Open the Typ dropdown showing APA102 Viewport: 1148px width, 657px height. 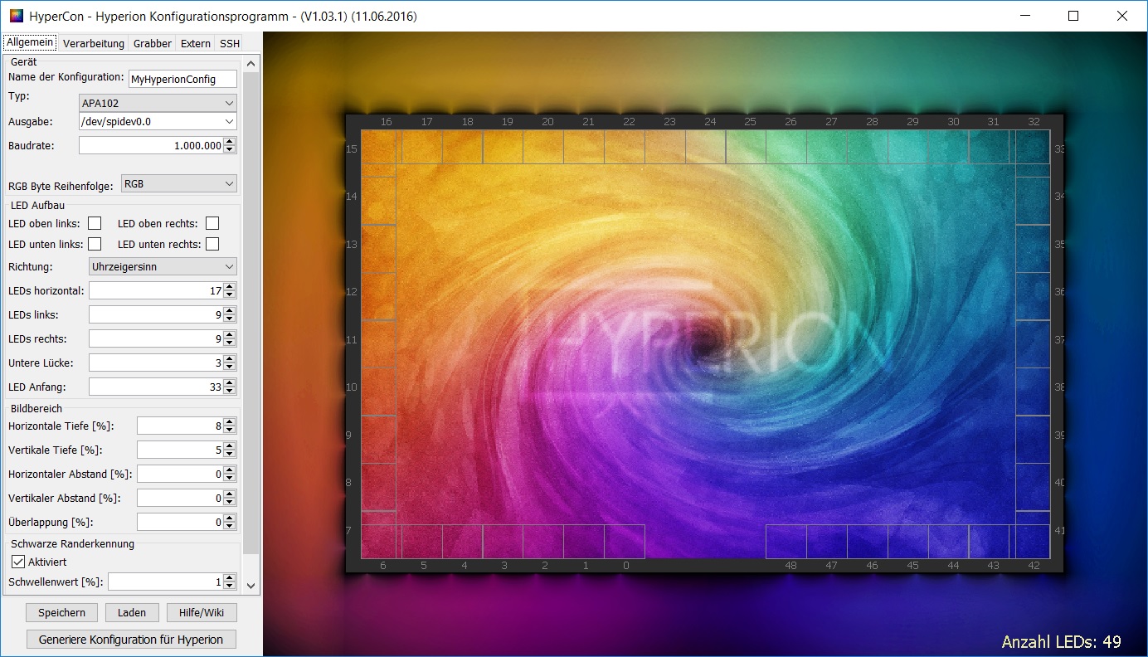pyautogui.click(x=158, y=103)
